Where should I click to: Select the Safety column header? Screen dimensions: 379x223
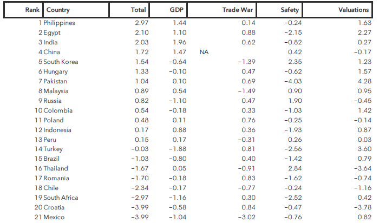click(291, 10)
